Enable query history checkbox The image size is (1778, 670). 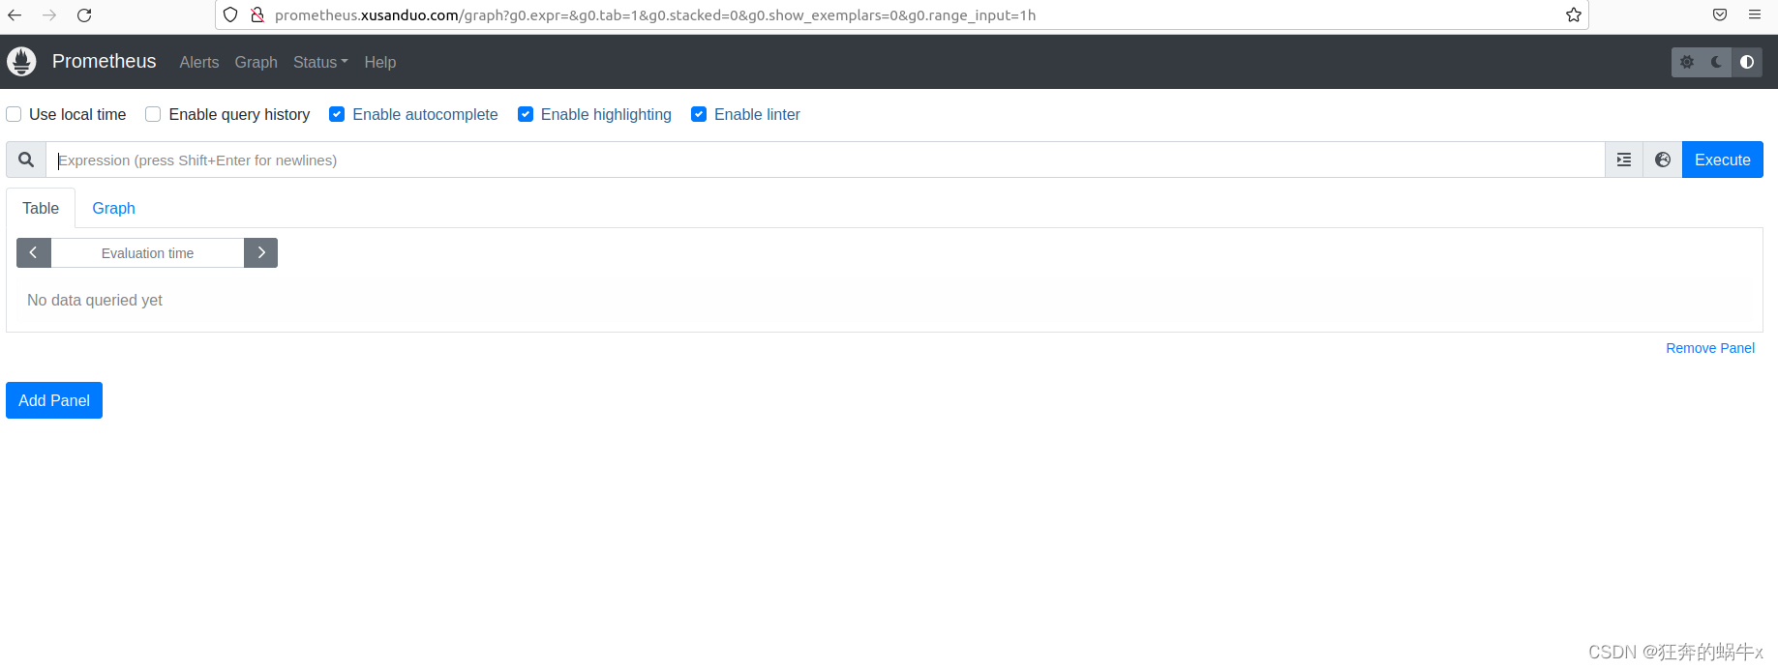(x=153, y=114)
